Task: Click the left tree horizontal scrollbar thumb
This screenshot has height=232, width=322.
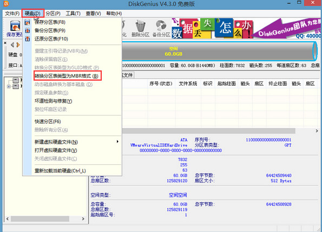Action: 40,218
